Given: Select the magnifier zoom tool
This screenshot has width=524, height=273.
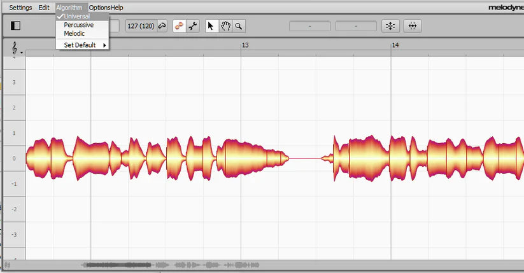Looking at the screenshot, I should point(239,26).
